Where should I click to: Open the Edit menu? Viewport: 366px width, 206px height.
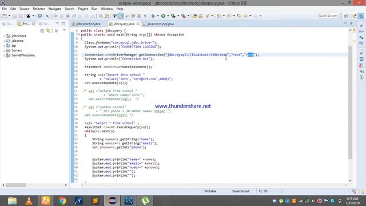pos(13,9)
